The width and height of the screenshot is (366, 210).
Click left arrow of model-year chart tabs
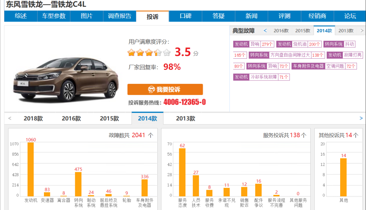tap(10, 118)
